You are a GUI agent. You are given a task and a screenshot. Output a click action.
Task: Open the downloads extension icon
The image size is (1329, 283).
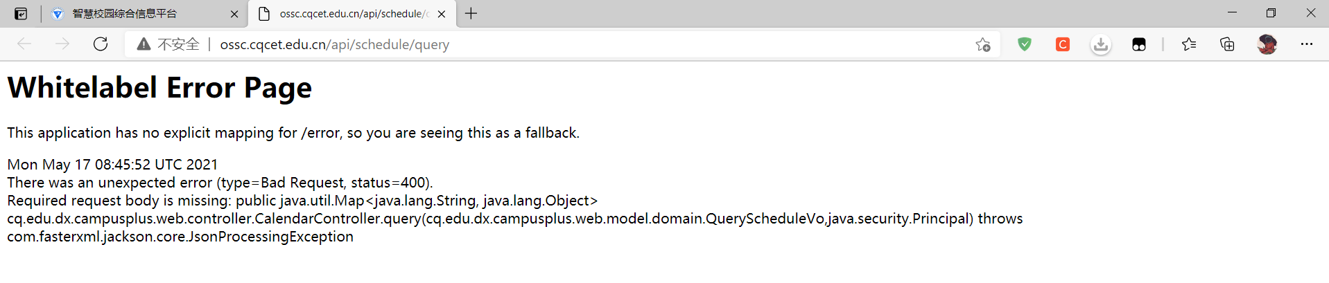click(1101, 44)
